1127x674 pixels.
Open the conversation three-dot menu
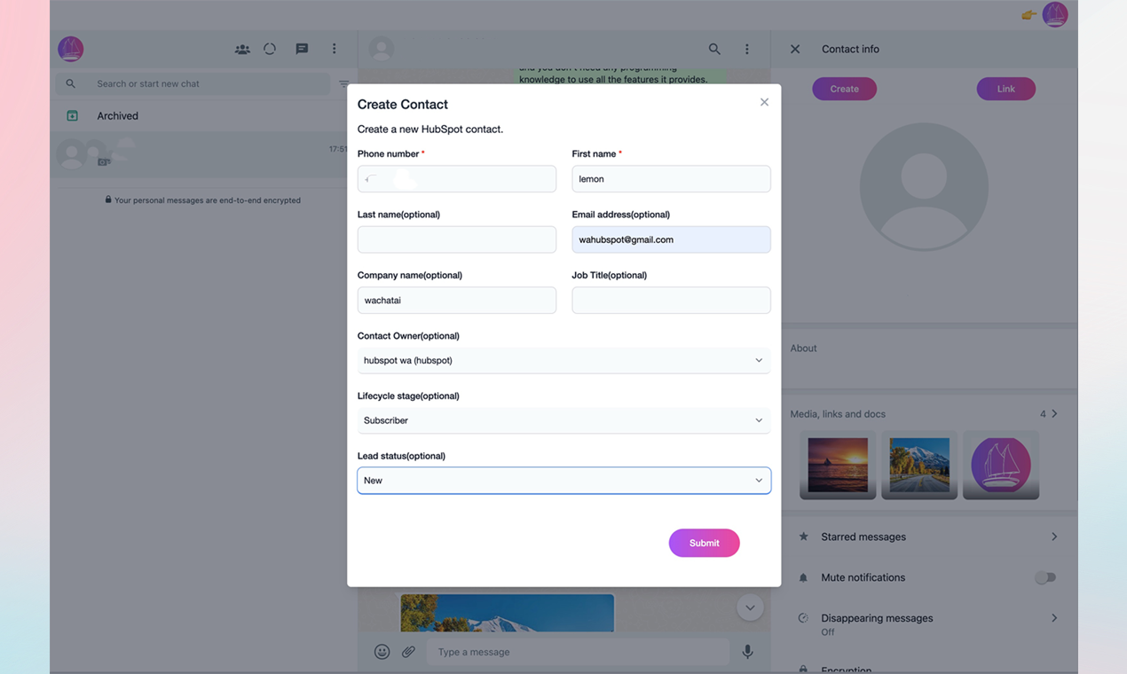tap(747, 49)
